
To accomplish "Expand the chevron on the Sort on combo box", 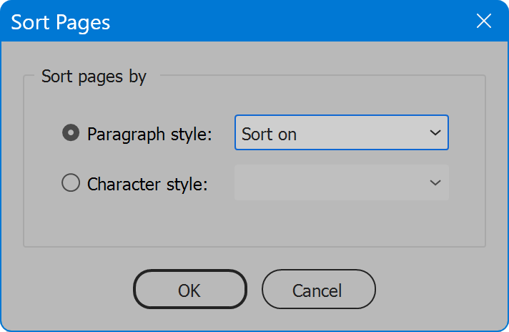I will (435, 132).
